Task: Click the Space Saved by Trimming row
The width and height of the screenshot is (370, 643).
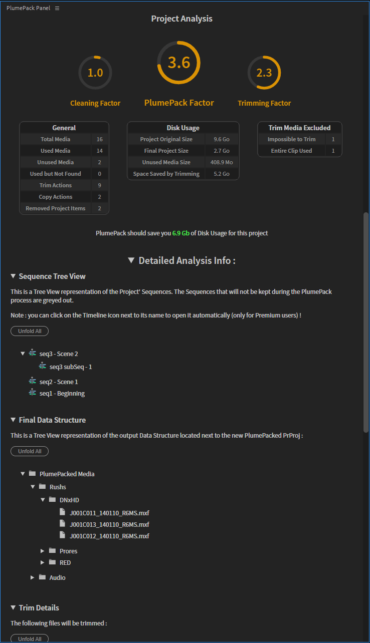Action: pyautogui.click(x=183, y=174)
